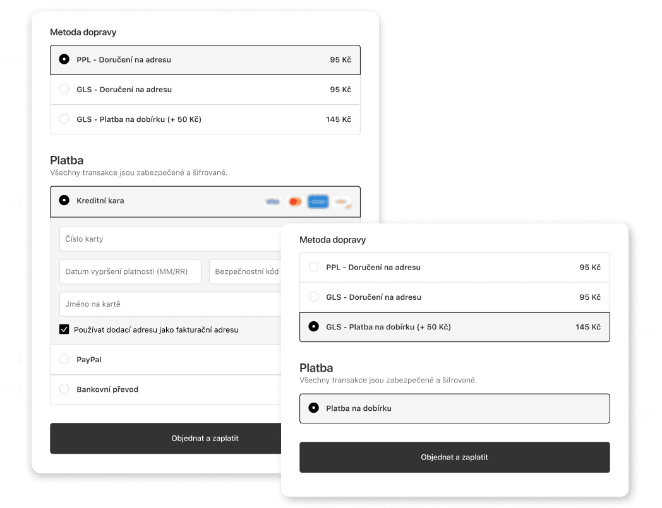Screen dimensions: 662x508
Task: Click the Číslo karty field
Action: pos(170,239)
